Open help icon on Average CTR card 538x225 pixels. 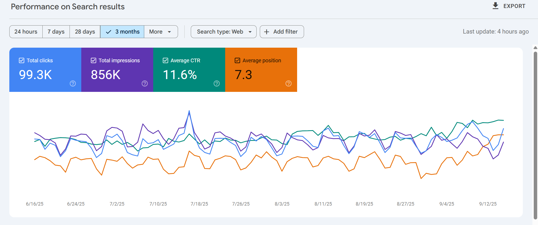pos(217,84)
